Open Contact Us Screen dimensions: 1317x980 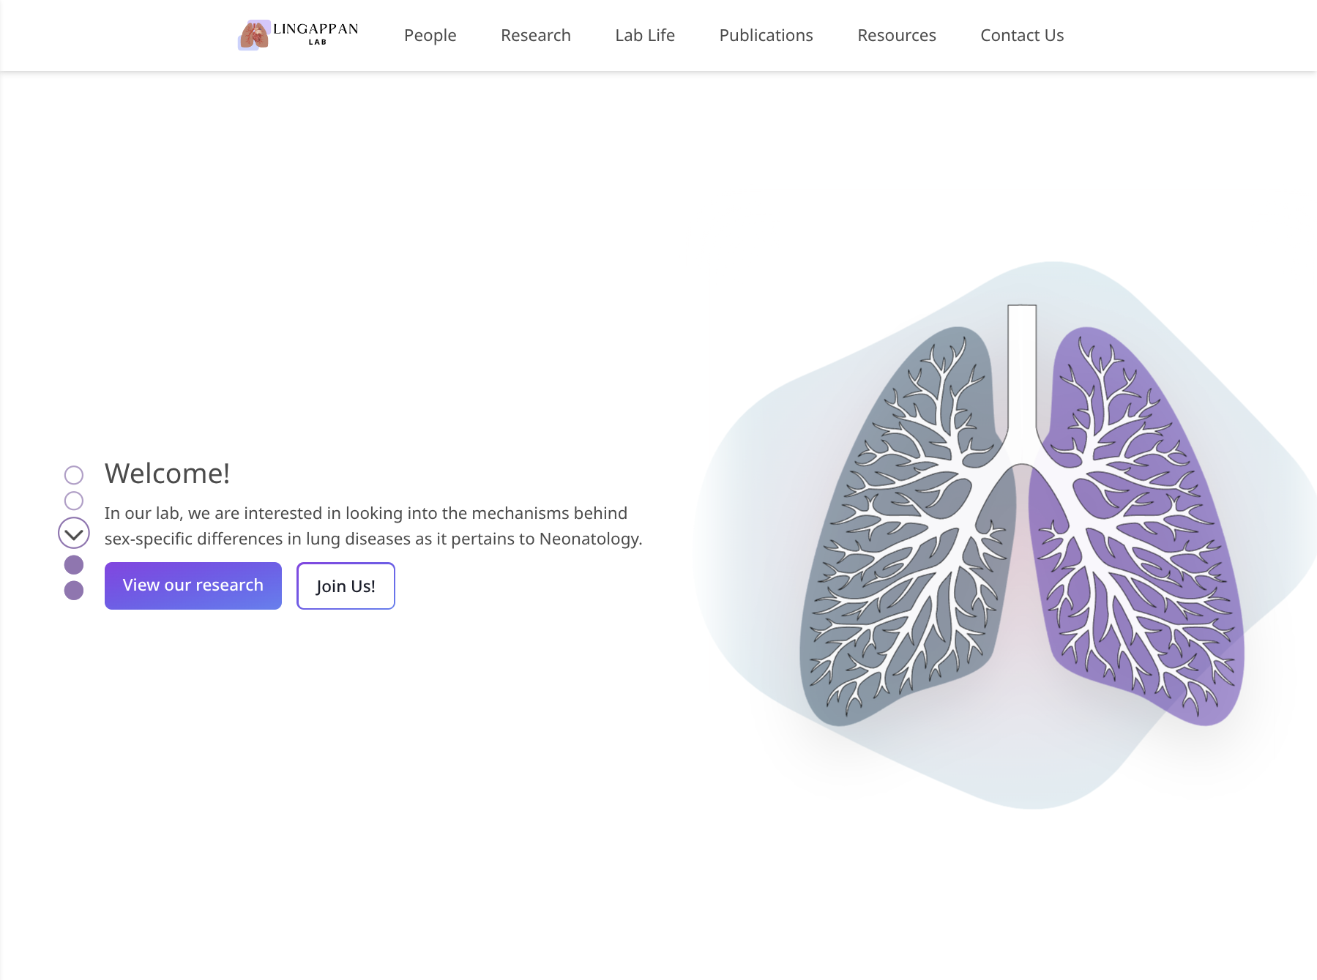pos(1022,35)
